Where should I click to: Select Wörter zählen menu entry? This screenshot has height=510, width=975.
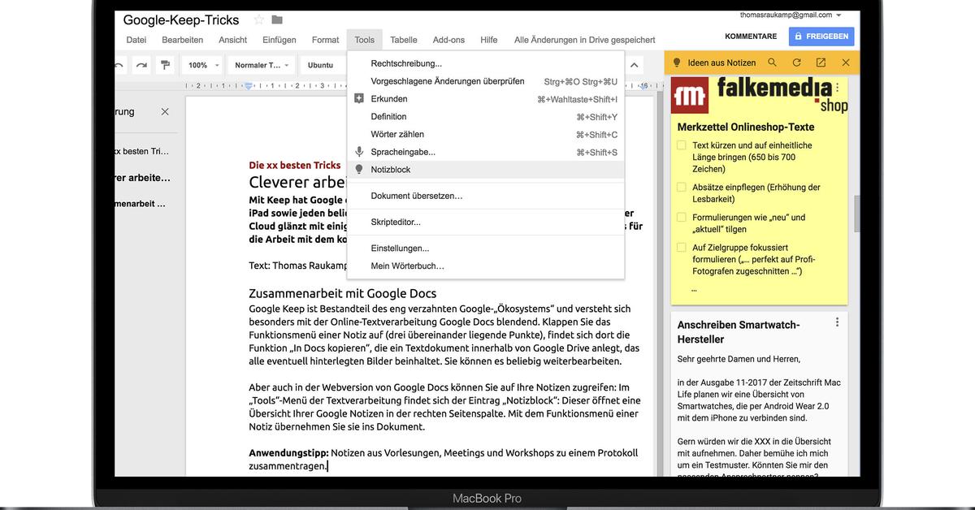point(486,135)
